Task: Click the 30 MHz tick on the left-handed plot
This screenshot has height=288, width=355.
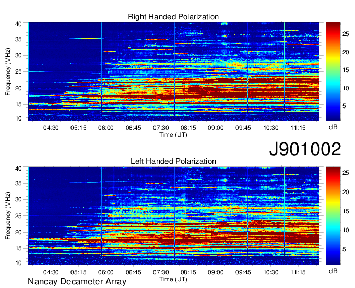Action: point(18,199)
